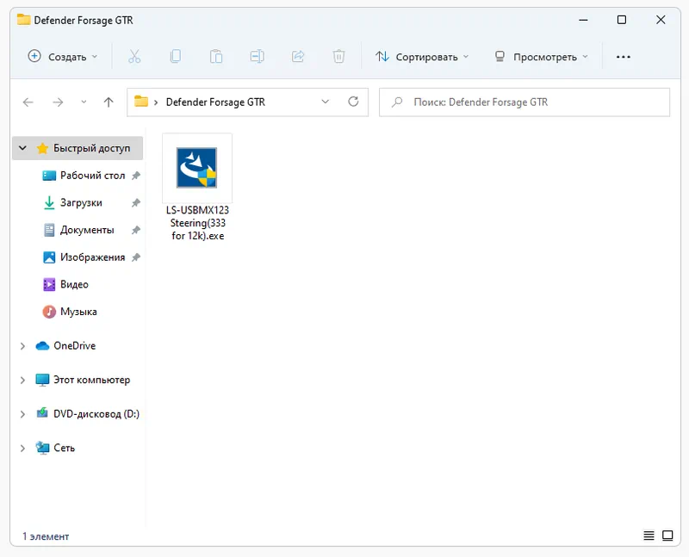Image resolution: width=689 pixels, height=557 pixels.
Task: Click the Back navigation arrow
Action: pos(28,102)
